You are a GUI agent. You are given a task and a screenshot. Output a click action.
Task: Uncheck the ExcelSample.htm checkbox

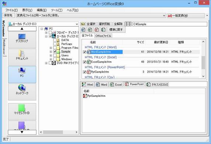pos(84,62)
